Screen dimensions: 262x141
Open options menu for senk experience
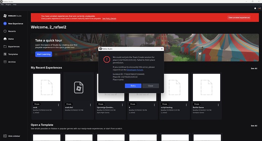pyautogui.click(x=58, y=105)
